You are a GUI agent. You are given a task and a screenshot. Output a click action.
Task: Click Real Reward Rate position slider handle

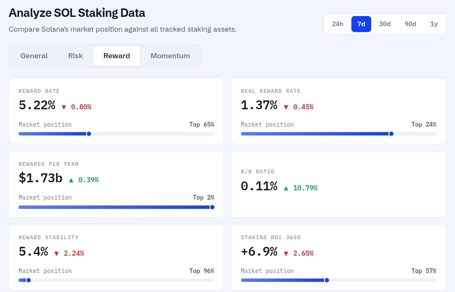point(391,134)
